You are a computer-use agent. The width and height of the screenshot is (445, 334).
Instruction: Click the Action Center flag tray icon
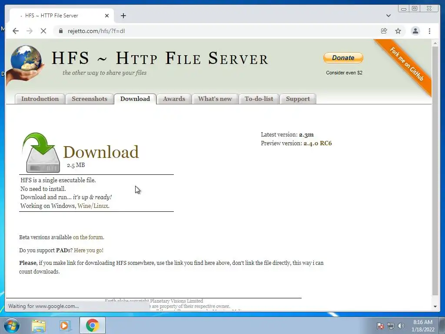[380, 326]
